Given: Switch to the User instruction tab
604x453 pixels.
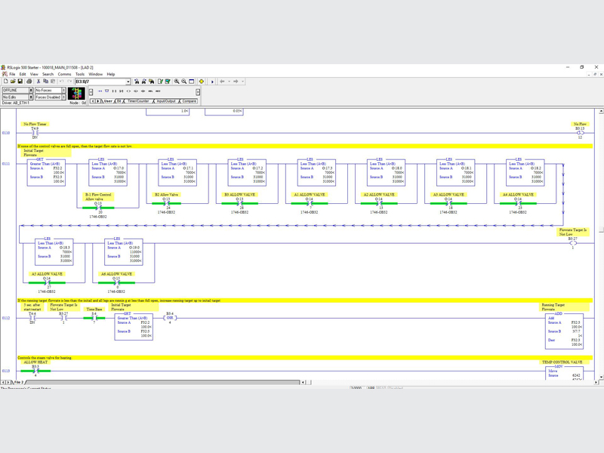Looking at the screenshot, I should pyautogui.click(x=107, y=101).
